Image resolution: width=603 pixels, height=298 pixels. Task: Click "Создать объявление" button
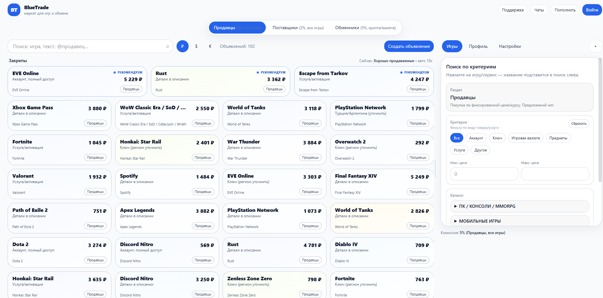409,46
